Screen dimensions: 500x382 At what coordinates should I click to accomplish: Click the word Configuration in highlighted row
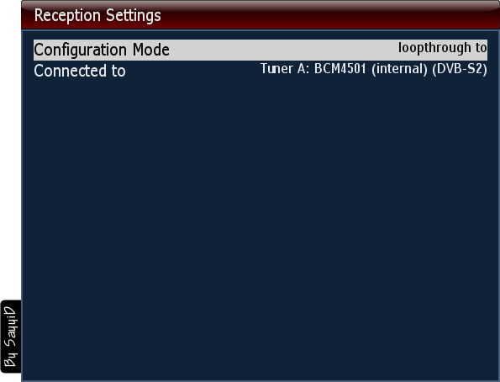(x=81, y=50)
